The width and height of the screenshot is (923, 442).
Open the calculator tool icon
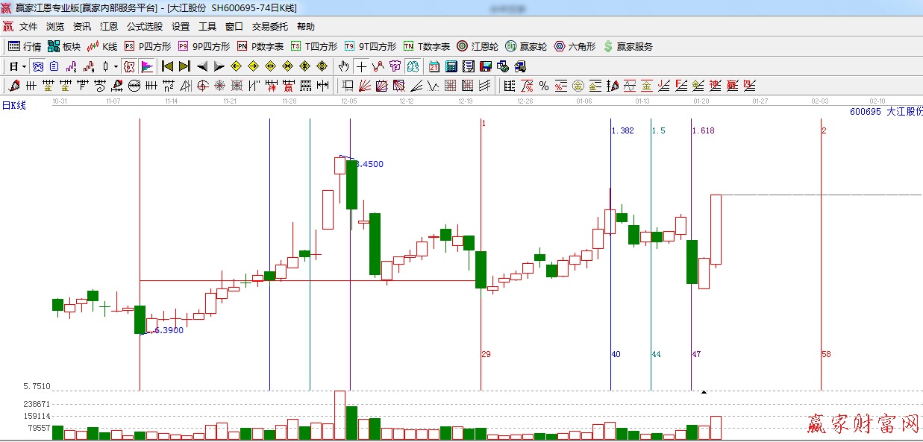451,66
